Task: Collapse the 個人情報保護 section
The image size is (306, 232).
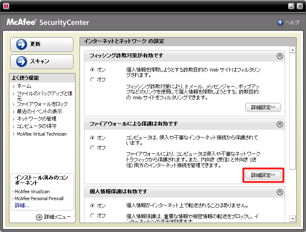Action: coord(279,192)
